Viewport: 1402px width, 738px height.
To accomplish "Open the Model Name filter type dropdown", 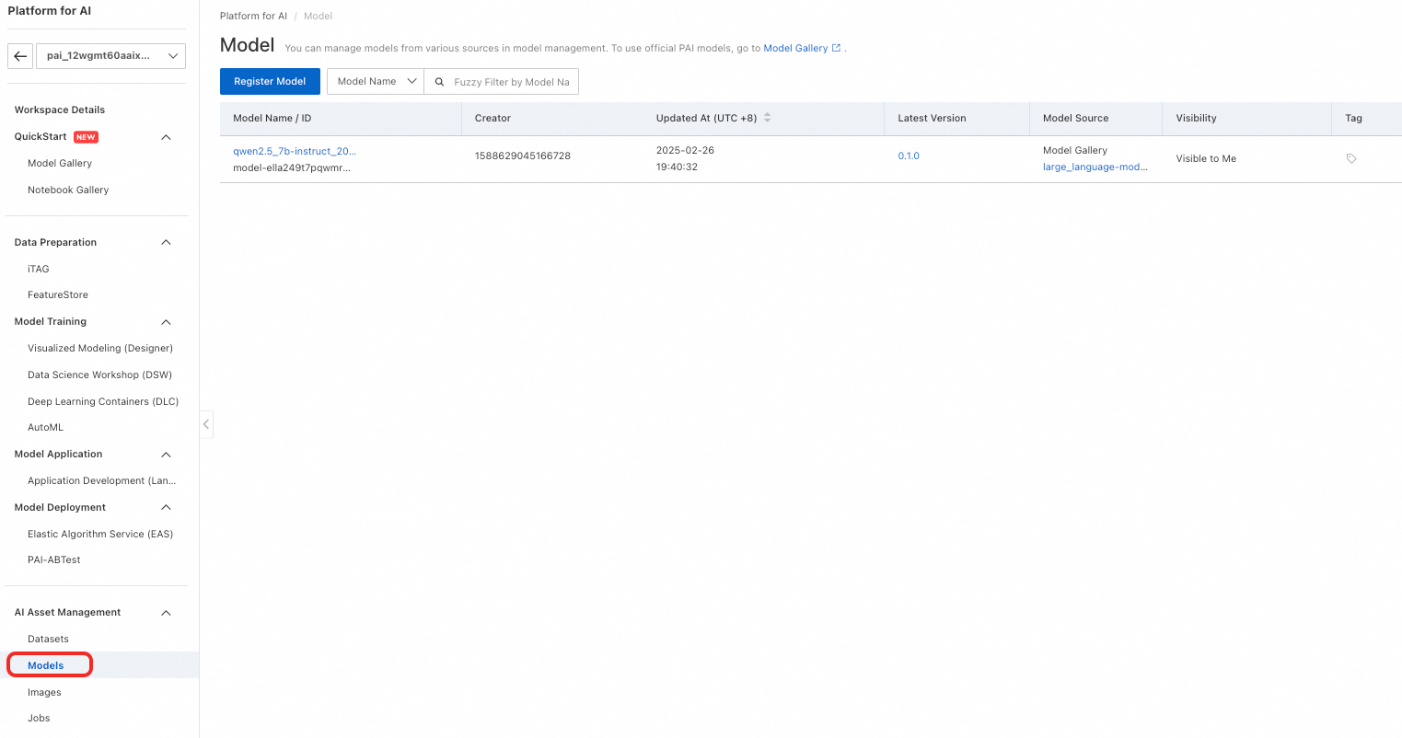I will pos(376,82).
